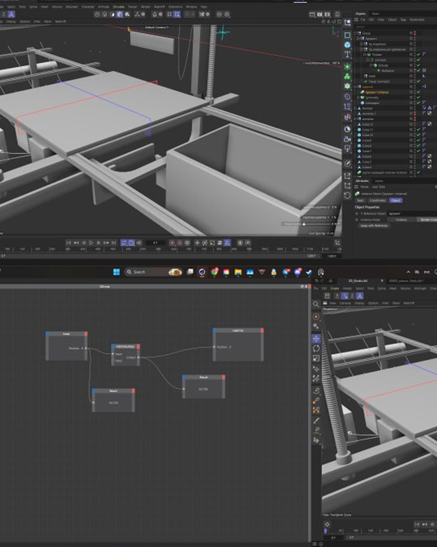This screenshot has width=437, height=547.
Task: Expand the Symmetry object in the tree
Action: [x=358, y=98]
